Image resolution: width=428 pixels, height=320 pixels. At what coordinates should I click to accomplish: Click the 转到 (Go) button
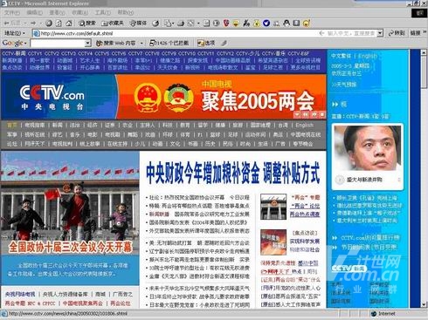397,33
